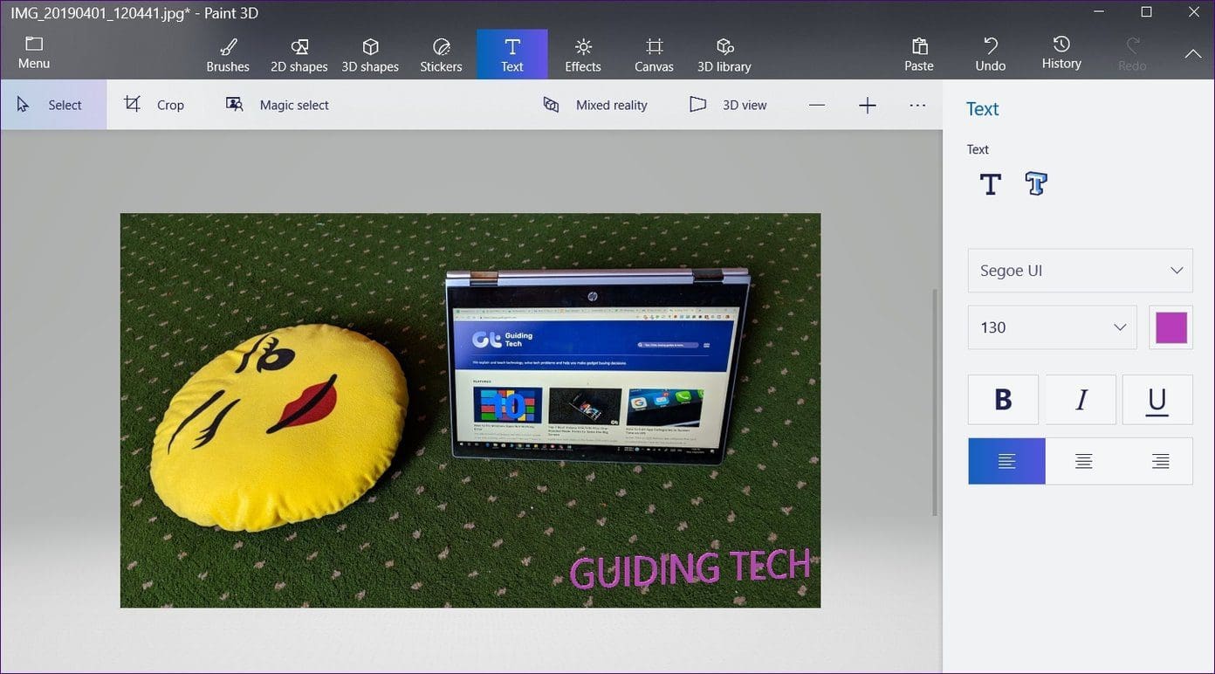Open the Effects panel
1215x674 pixels.
[x=583, y=54]
